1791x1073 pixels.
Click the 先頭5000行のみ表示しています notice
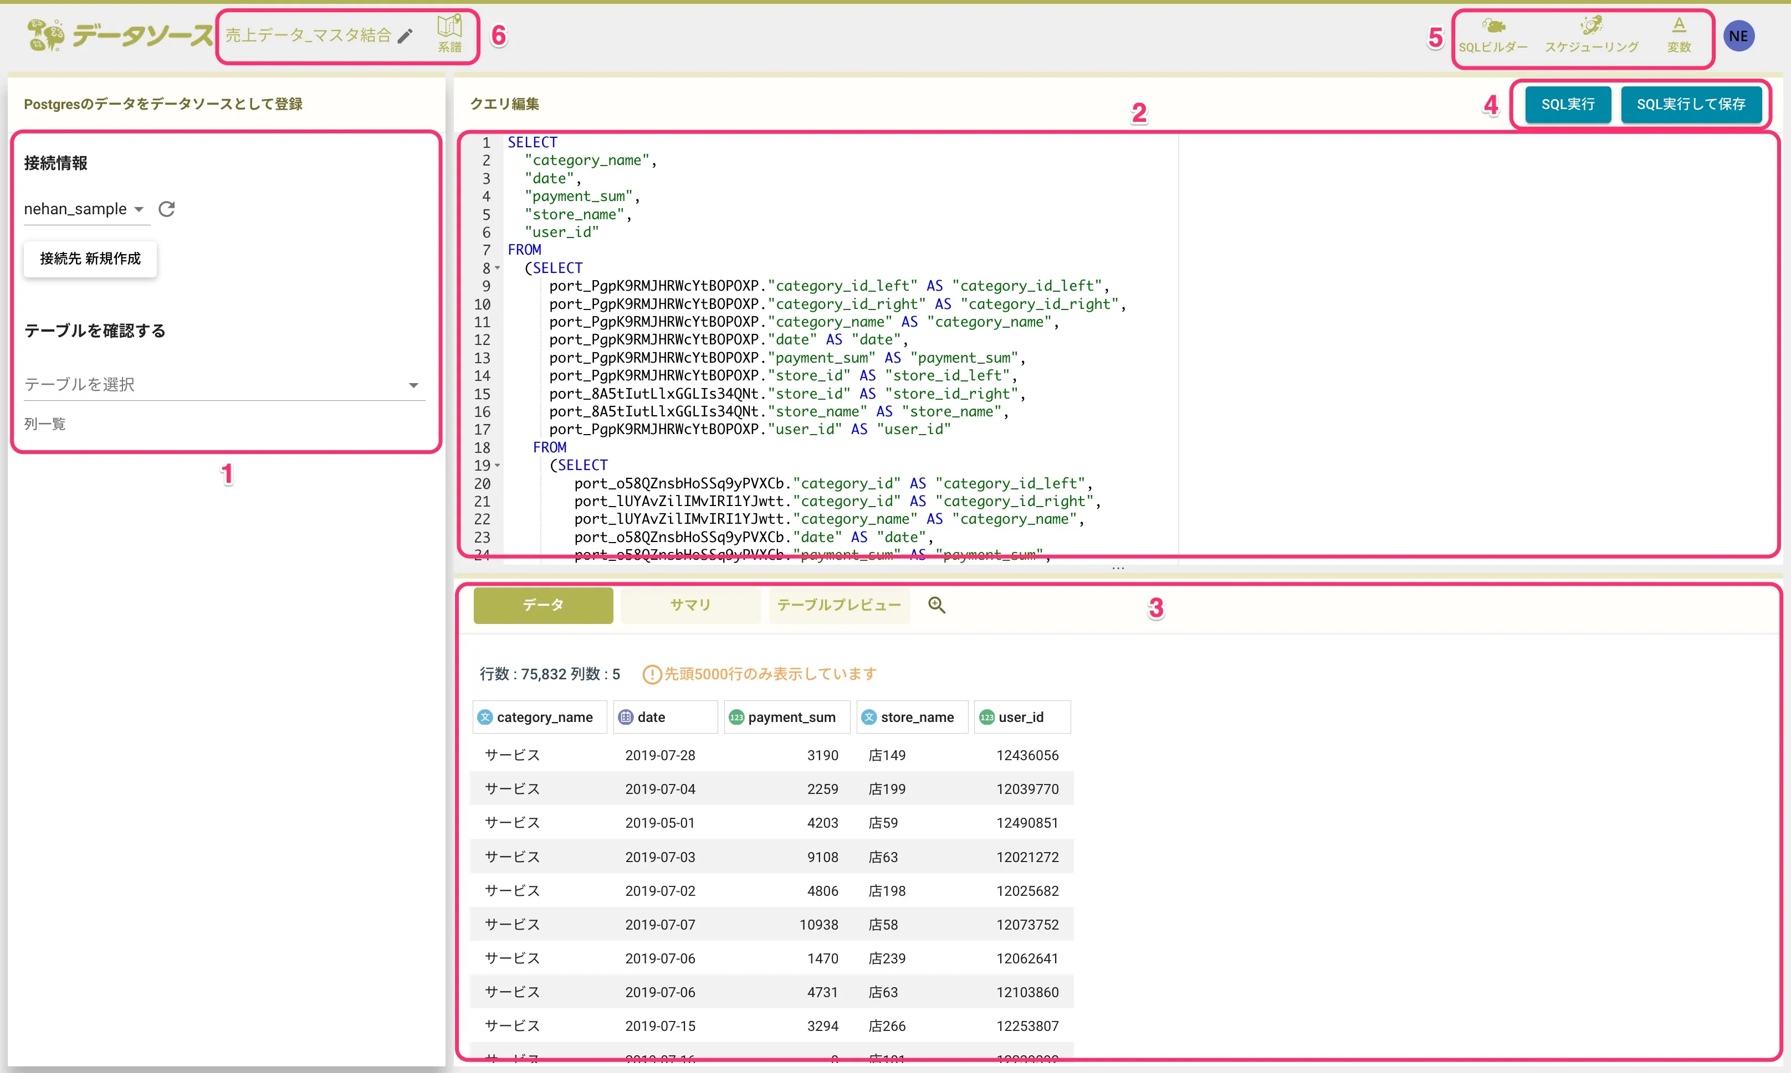tap(770, 674)
